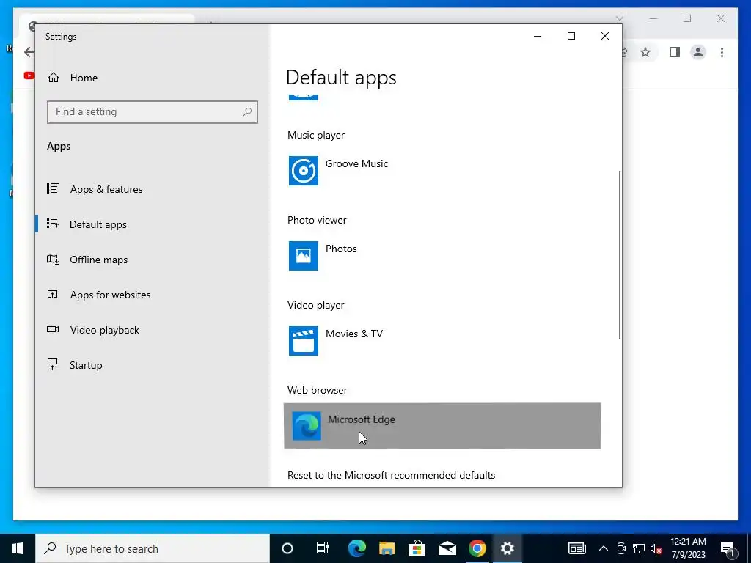
Task: Open the Chrome profile avatar menu
Action: click(x=698, y=52)
